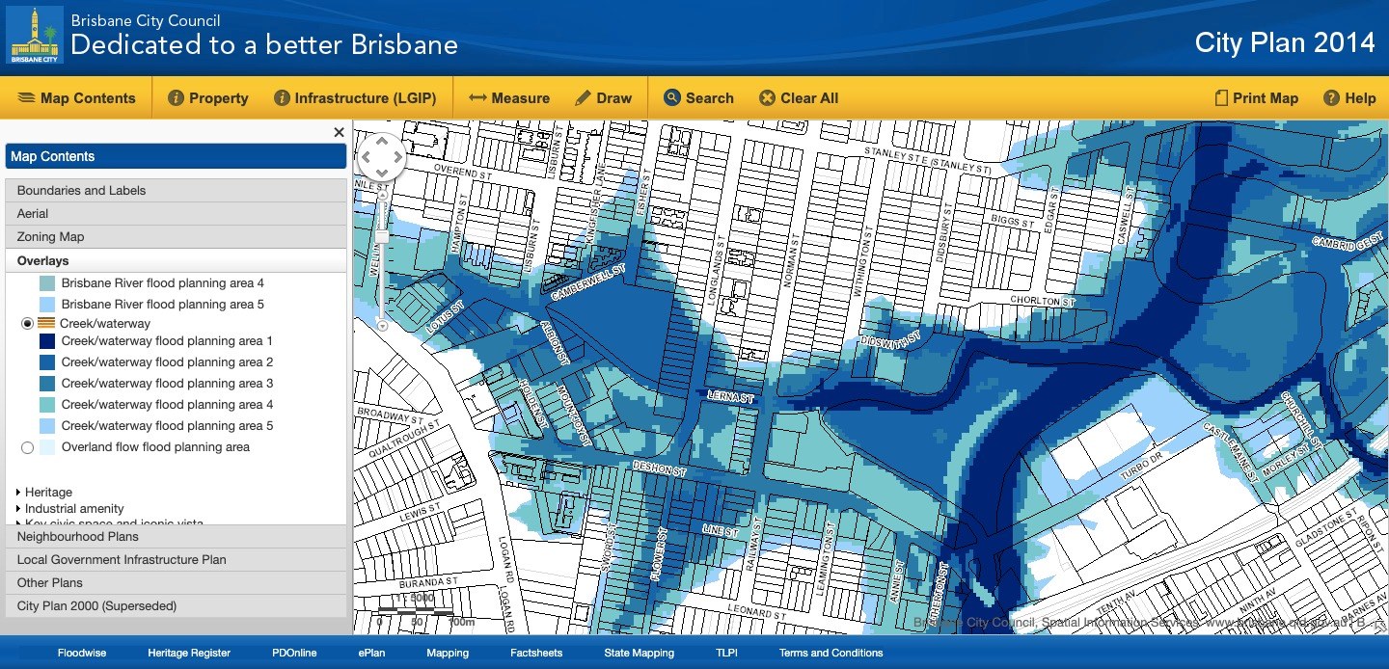Open the State Mapping link
Image resolution: width=1389 pixels, height=669 pixels.
[640, 653]
